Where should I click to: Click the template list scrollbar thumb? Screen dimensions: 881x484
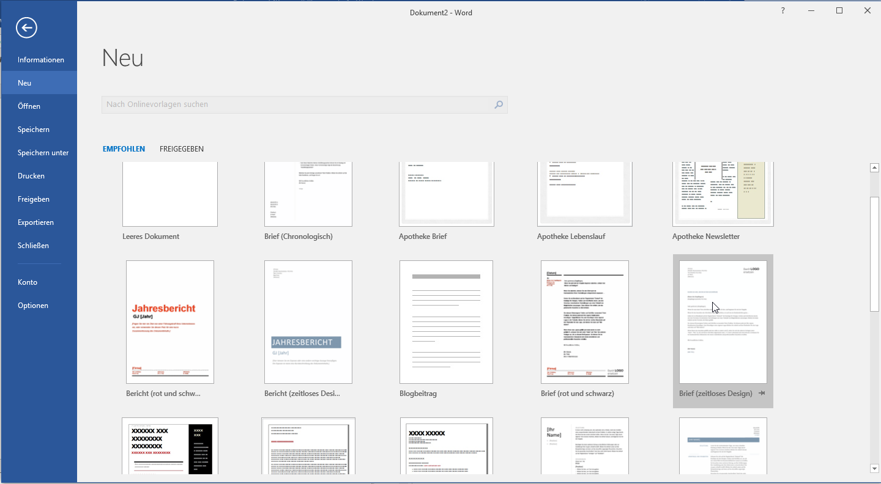point(875,254)
